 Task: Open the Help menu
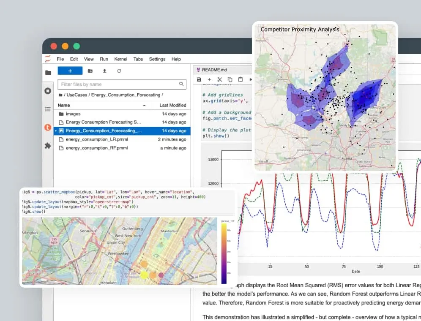pyautogui.click(x=176, y=59)
